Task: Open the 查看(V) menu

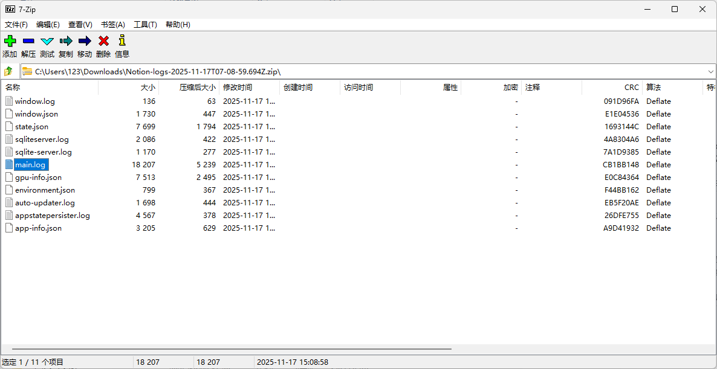Action: pyautogui.click(x=80, y=25)
